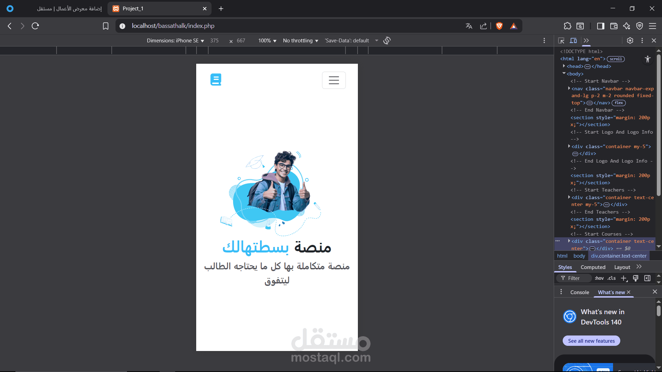Viewport: 662px width, 372px height.
Task: Focus the styles Filter field
Action: pos(574,278)
